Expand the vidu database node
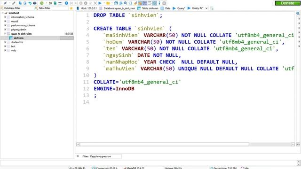Screen dimensions: 301x169 click(x=5, y=51)
